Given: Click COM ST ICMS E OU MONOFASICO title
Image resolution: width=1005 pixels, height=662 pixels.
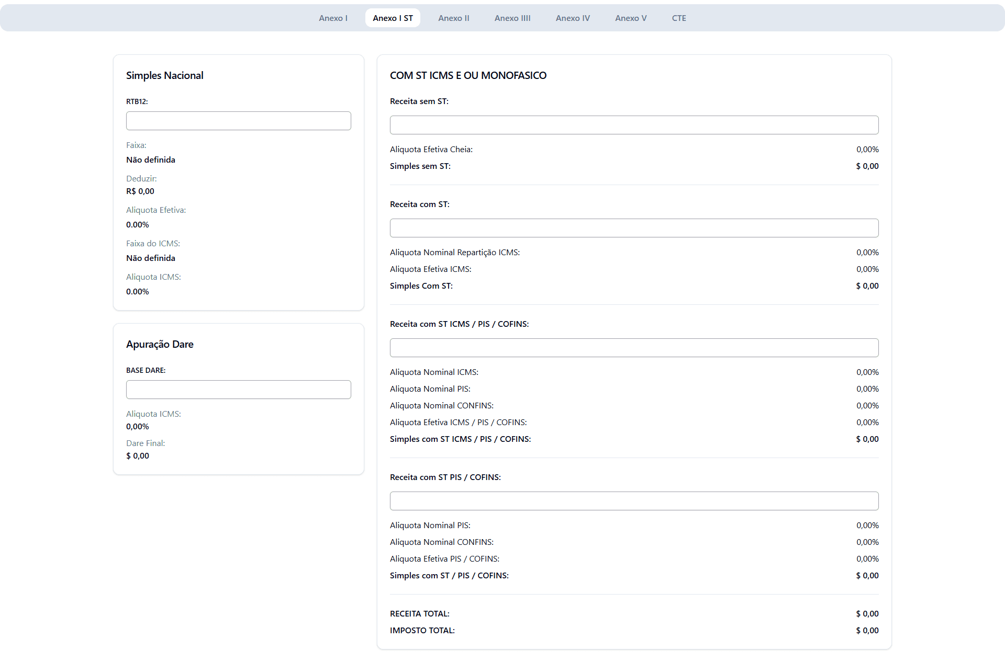Looking at the screenshot, I should (x=468, y=75).
